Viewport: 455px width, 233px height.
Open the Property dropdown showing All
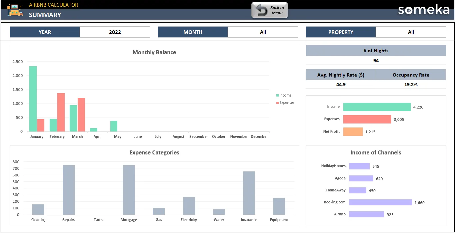click(411, 32)
